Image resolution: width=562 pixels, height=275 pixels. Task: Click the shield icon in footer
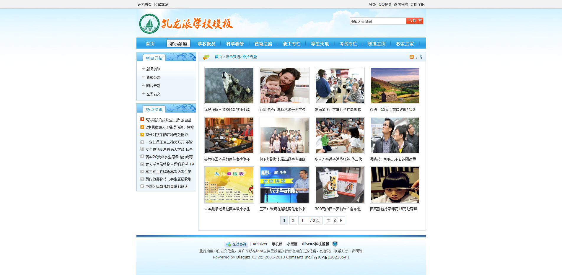(335, 244)
